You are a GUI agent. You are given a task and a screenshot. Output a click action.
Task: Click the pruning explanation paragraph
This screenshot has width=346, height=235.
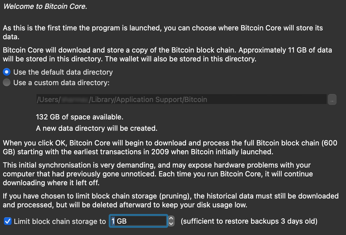point(171,200)
